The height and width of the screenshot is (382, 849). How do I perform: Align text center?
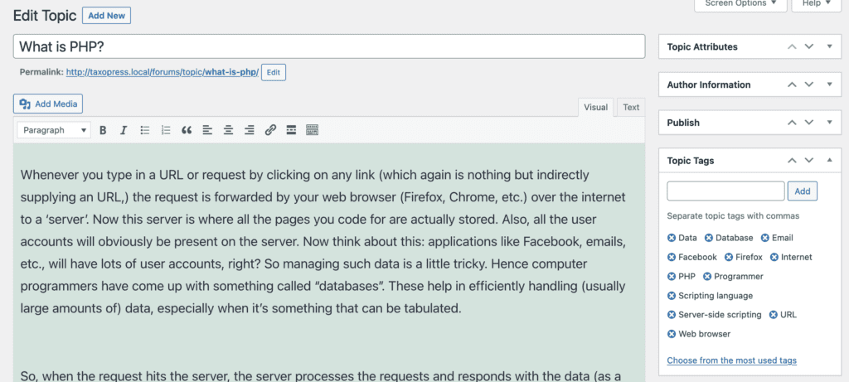(229, 130)
